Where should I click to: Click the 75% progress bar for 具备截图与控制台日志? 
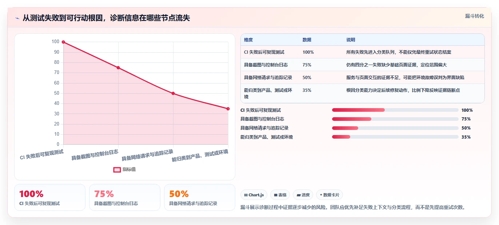click(x=395, y=119)
